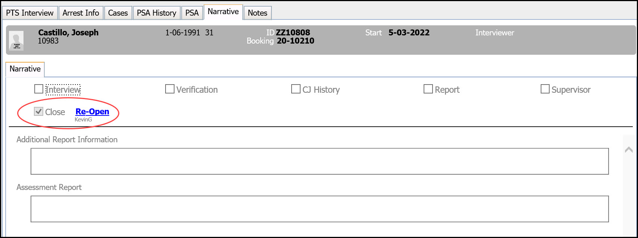Click the name Castillo, Joseph in header

[69, 33]
